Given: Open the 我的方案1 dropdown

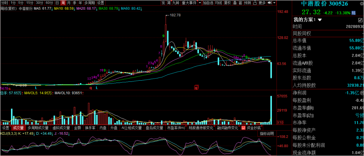Looking at the screenshot, I should (x=320, y=20).
